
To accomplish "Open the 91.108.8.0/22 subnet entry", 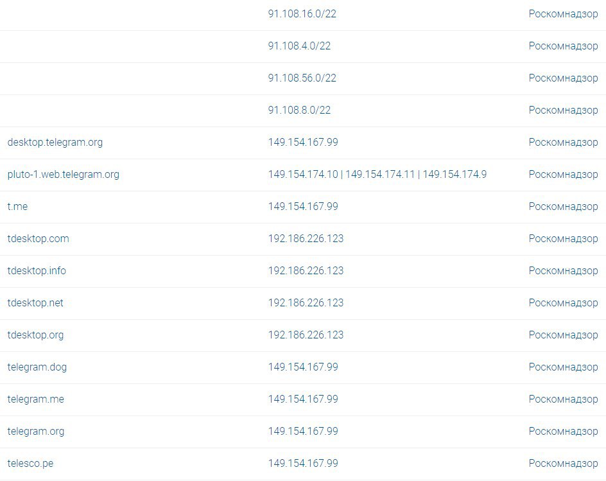I will click(x=299, y=110).
